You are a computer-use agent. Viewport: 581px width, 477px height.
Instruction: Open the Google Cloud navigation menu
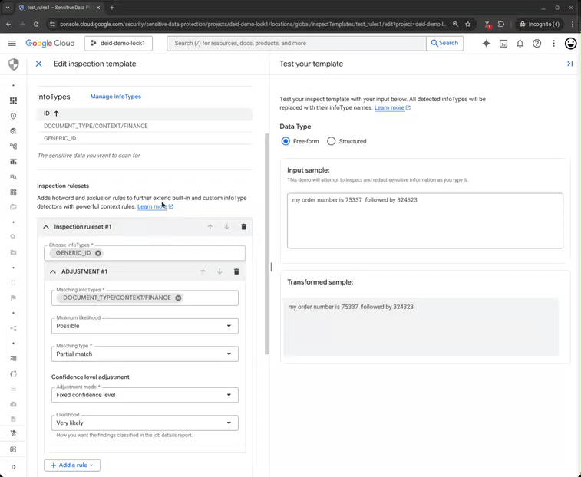[x=12, y=44]
